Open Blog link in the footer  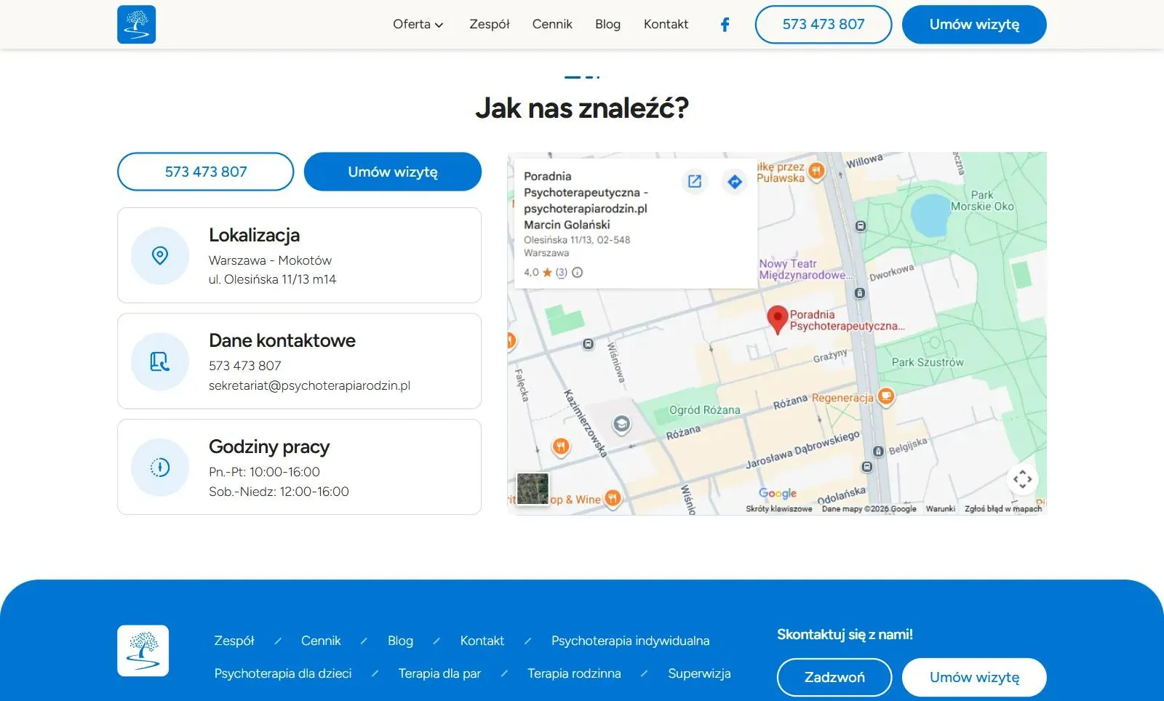(x=400, y=641)
